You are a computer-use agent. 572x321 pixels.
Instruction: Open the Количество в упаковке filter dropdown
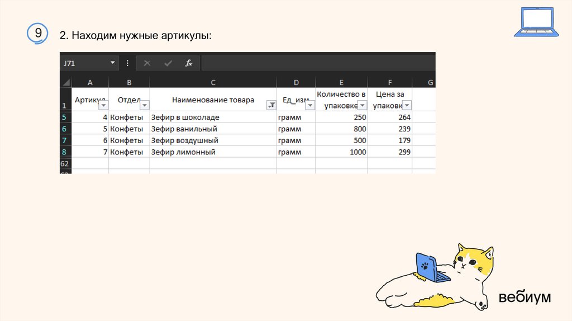[x=362, y=105]
